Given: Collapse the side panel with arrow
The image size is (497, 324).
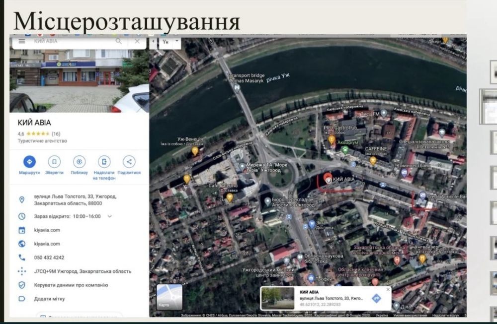Looking at the screenshot, I should 153,42.
